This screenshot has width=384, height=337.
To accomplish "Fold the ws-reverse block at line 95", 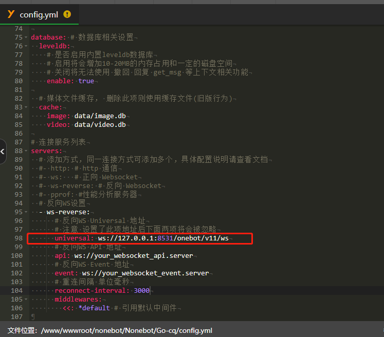I will coord(26,212).
